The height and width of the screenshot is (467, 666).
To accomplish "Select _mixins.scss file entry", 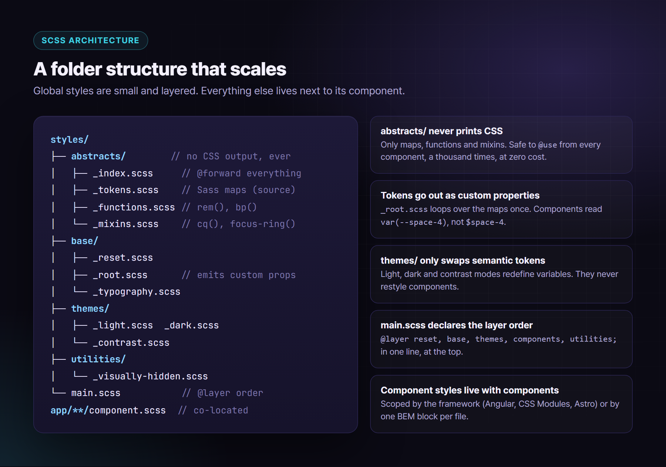I will (125, 224).
